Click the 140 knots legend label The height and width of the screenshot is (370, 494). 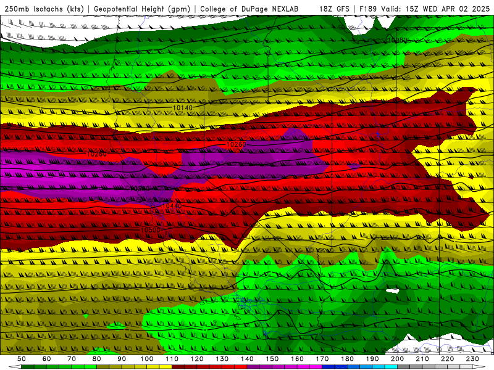tap(247, 359)
